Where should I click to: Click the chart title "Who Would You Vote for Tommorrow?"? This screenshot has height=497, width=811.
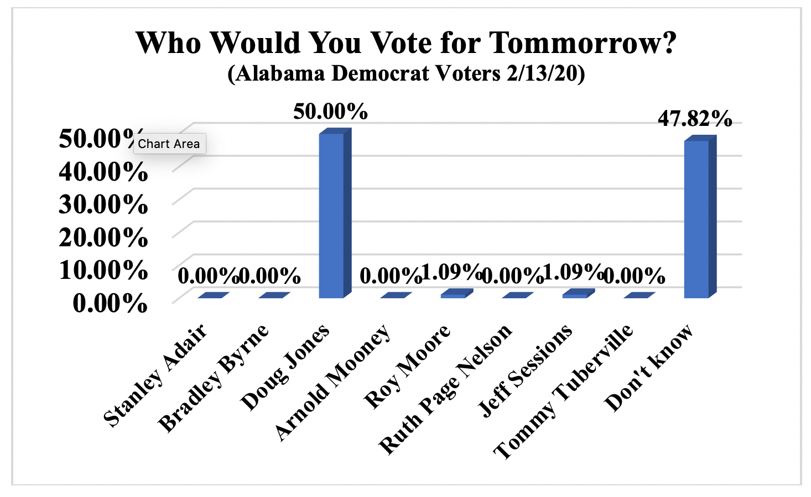click(x=405, y=43)
